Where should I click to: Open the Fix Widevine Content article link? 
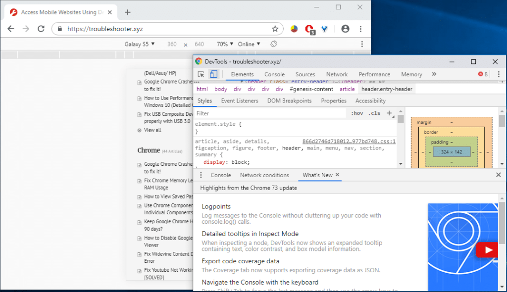point(168,257)
